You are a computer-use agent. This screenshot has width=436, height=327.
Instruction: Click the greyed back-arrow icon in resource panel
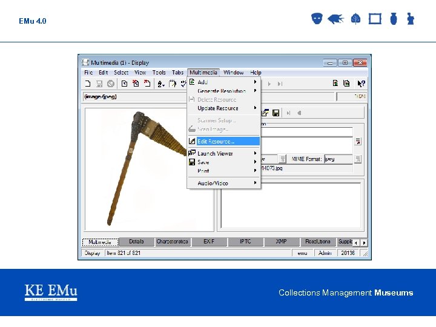pyautogui.click(x=299, y=113)
